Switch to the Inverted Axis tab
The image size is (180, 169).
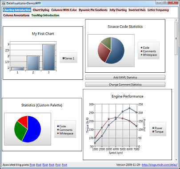(x=137, y=10)
